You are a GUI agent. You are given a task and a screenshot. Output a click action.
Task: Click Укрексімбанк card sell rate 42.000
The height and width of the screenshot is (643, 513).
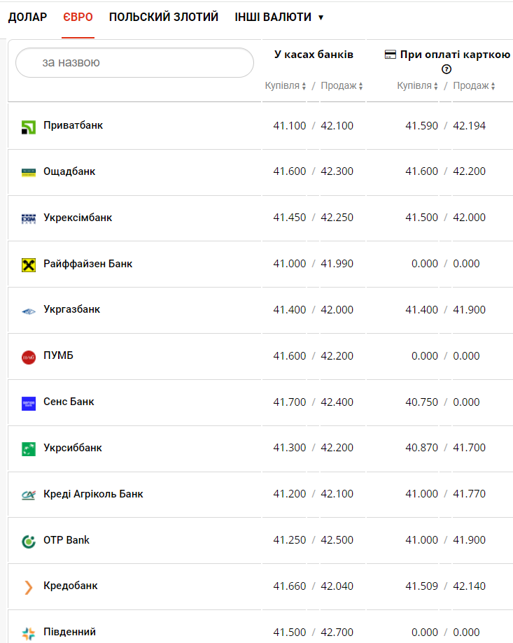coord(469,218)
